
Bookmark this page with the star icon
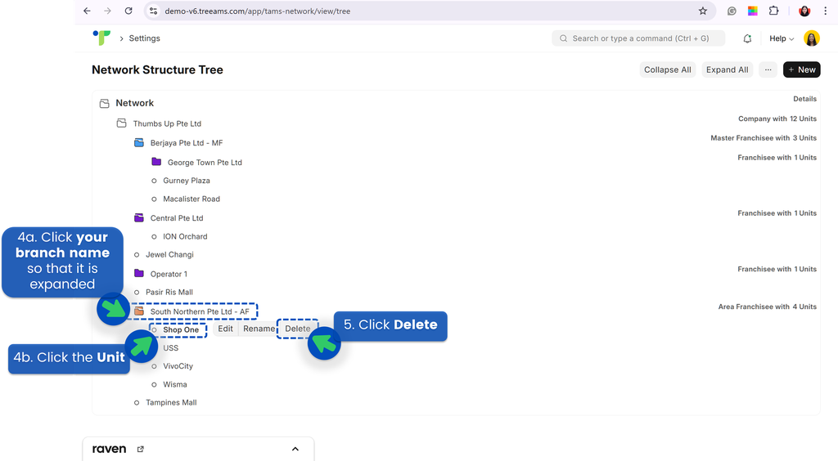tap(703, 11)
